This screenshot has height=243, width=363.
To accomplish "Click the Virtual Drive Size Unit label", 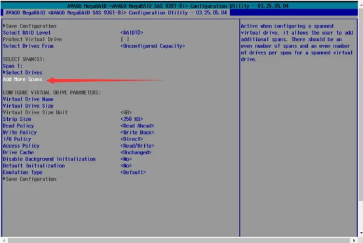I will 35,112.
